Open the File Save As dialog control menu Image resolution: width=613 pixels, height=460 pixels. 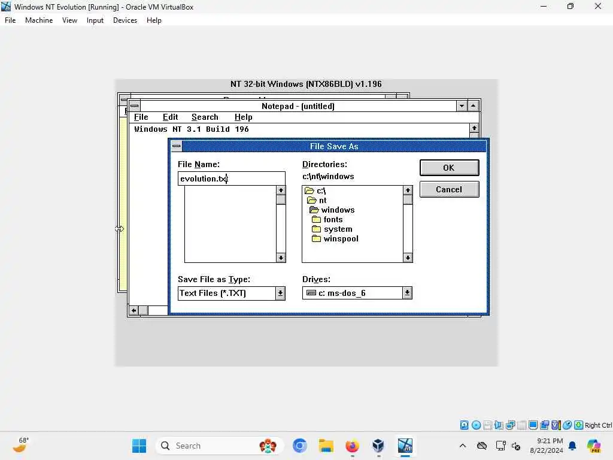(x=177, y=146)
